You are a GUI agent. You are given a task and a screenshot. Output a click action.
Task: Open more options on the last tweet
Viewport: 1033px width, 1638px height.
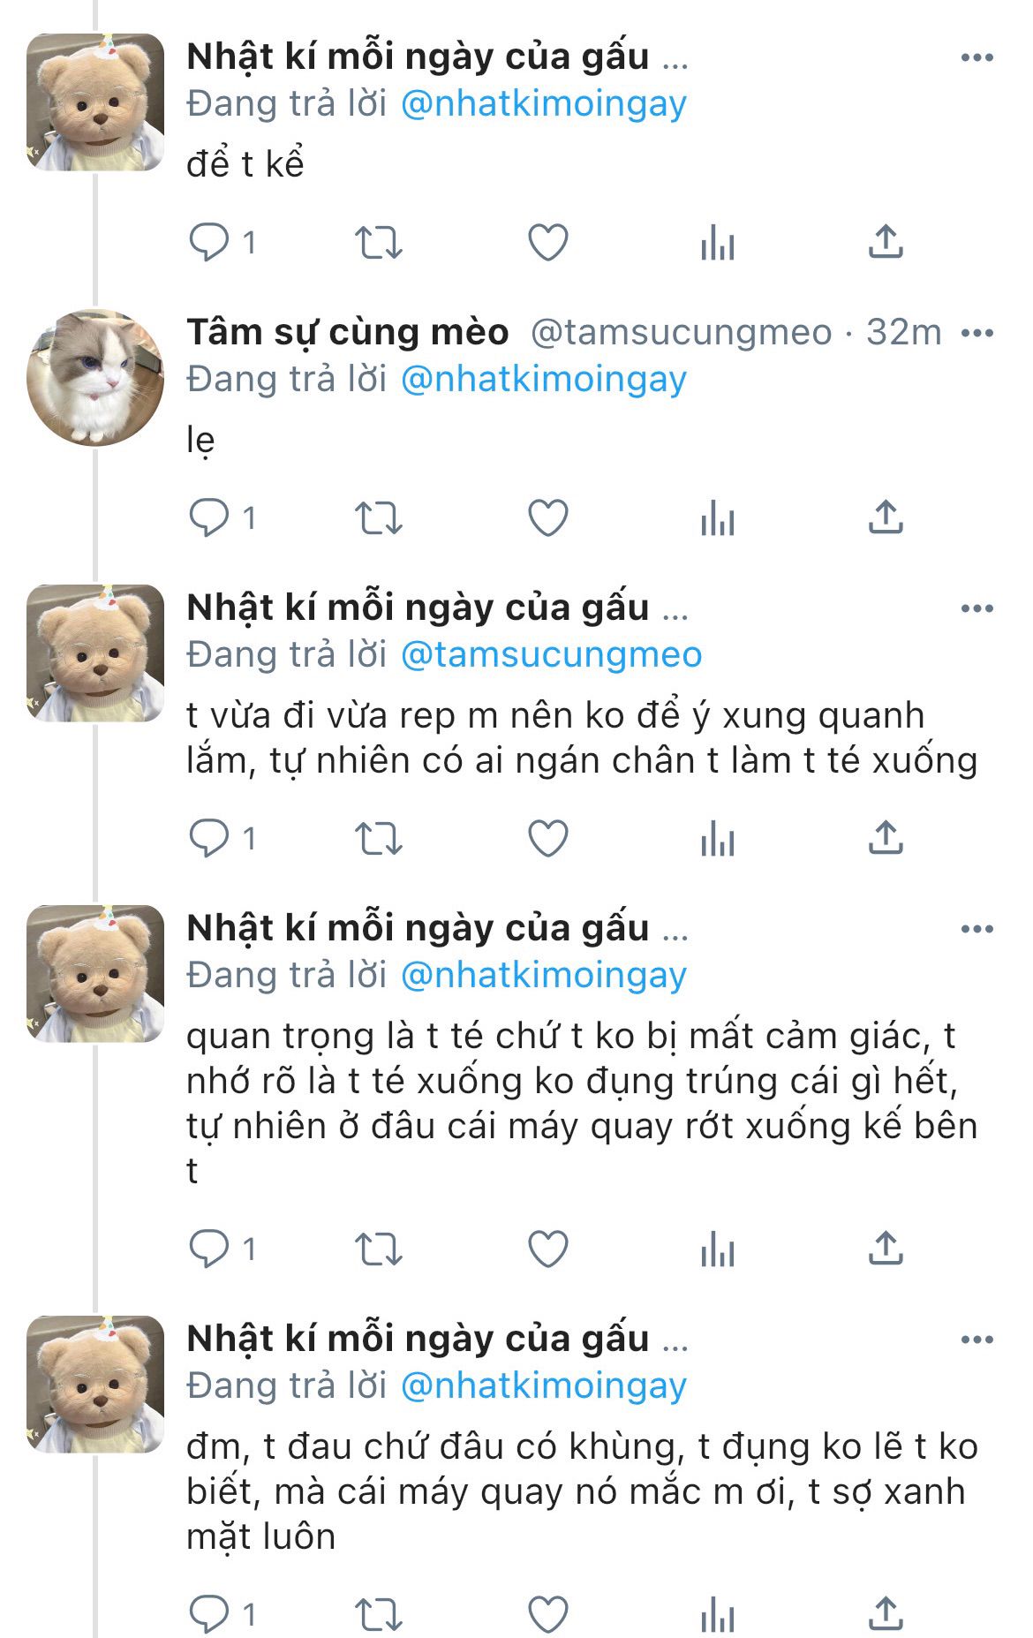point(976,1340)
